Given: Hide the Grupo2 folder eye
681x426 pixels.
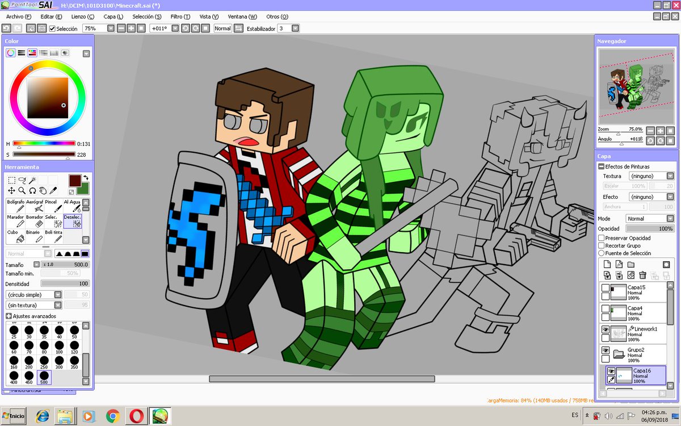Looking at the screenshot, I should pos(606,350).
